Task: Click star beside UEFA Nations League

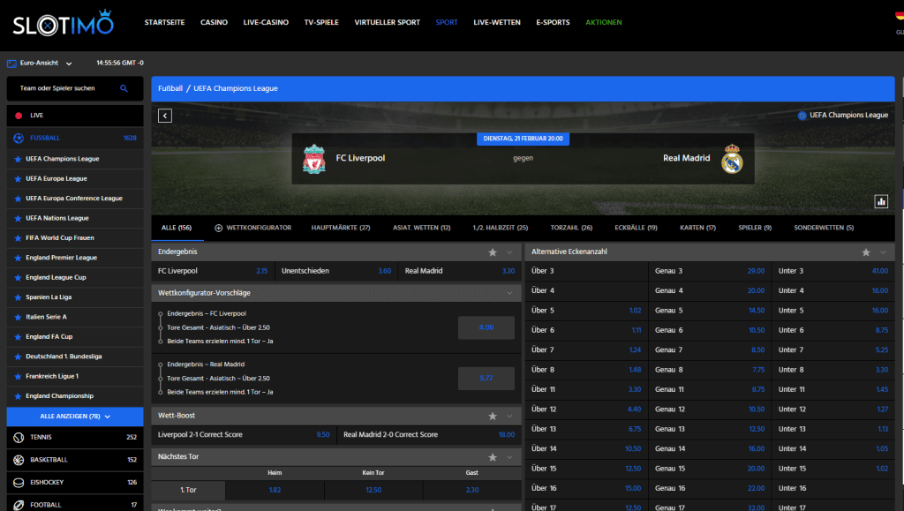Action: [x=18, y=219]
